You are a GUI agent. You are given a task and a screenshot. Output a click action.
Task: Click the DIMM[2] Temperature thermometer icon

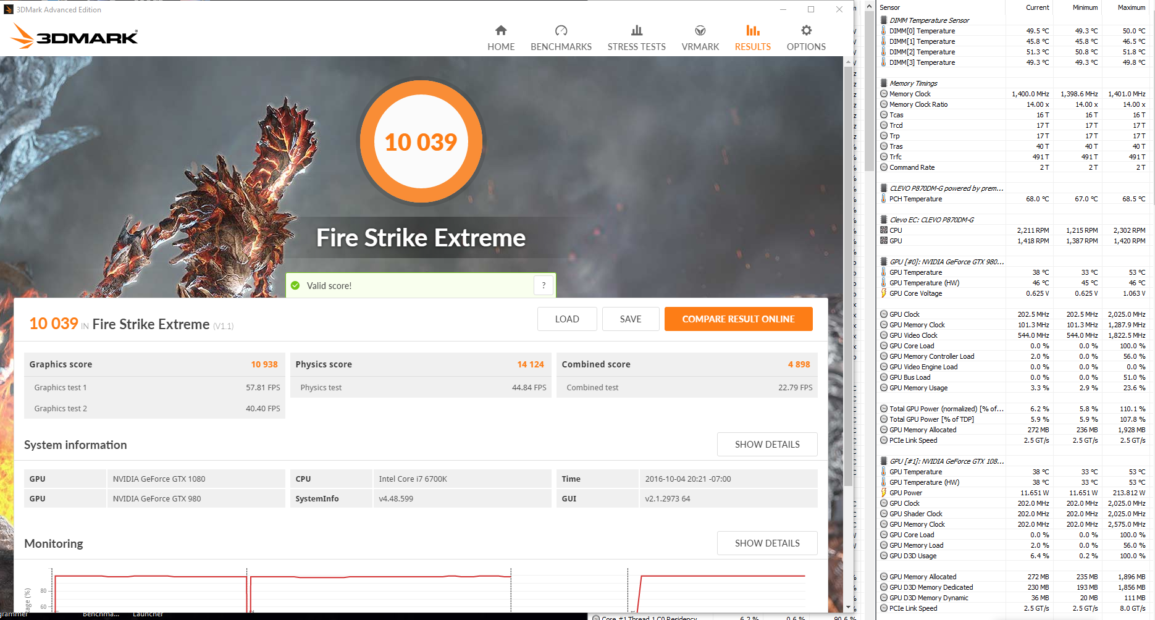pyautogui.click(x=884, y=52)
